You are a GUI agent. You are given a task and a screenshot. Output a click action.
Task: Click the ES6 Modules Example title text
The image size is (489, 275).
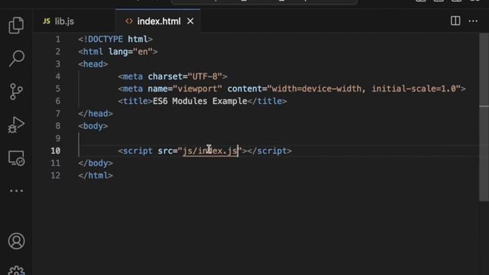point(200,102)
